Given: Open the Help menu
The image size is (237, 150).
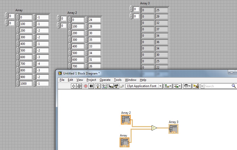Looking at the screenshot, I should click(143, 80).
